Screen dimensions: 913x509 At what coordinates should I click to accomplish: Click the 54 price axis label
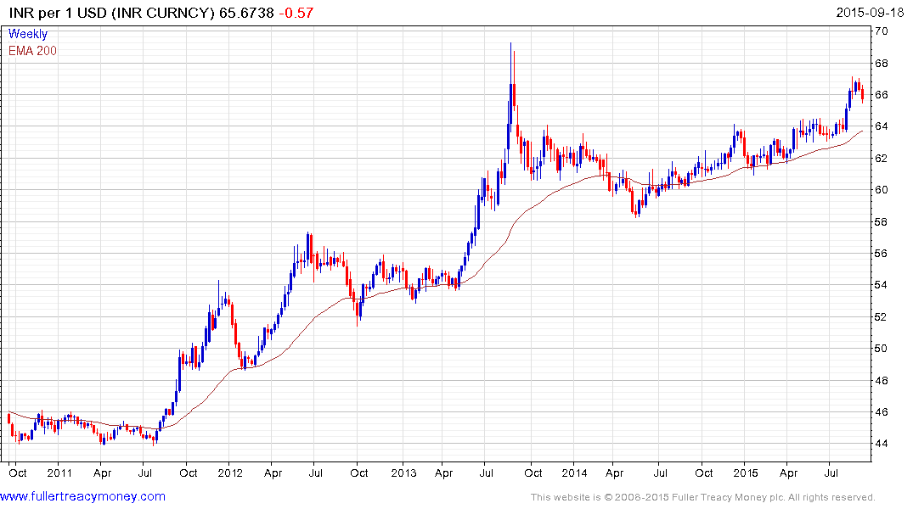click(x=882, y=285)
